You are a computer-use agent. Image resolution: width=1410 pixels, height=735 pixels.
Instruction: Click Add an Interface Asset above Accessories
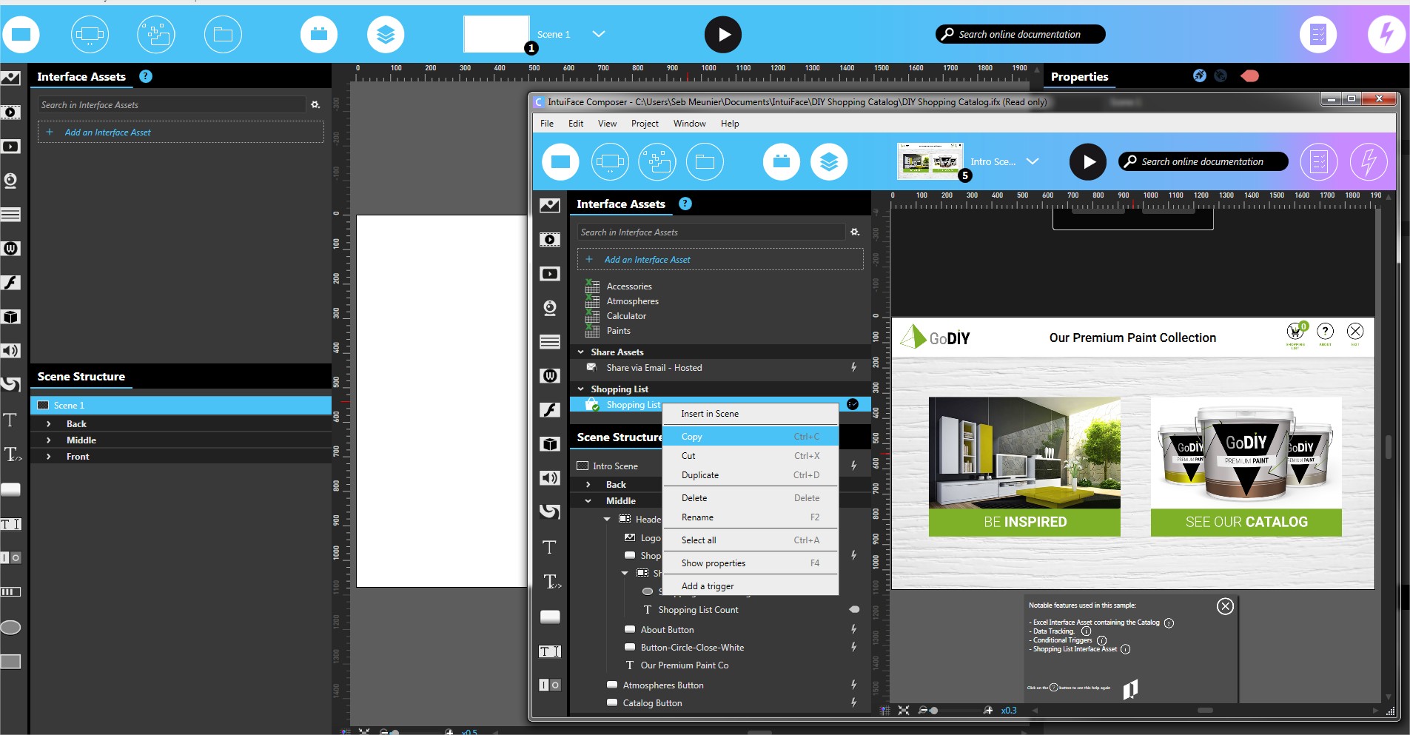(647, 260)
